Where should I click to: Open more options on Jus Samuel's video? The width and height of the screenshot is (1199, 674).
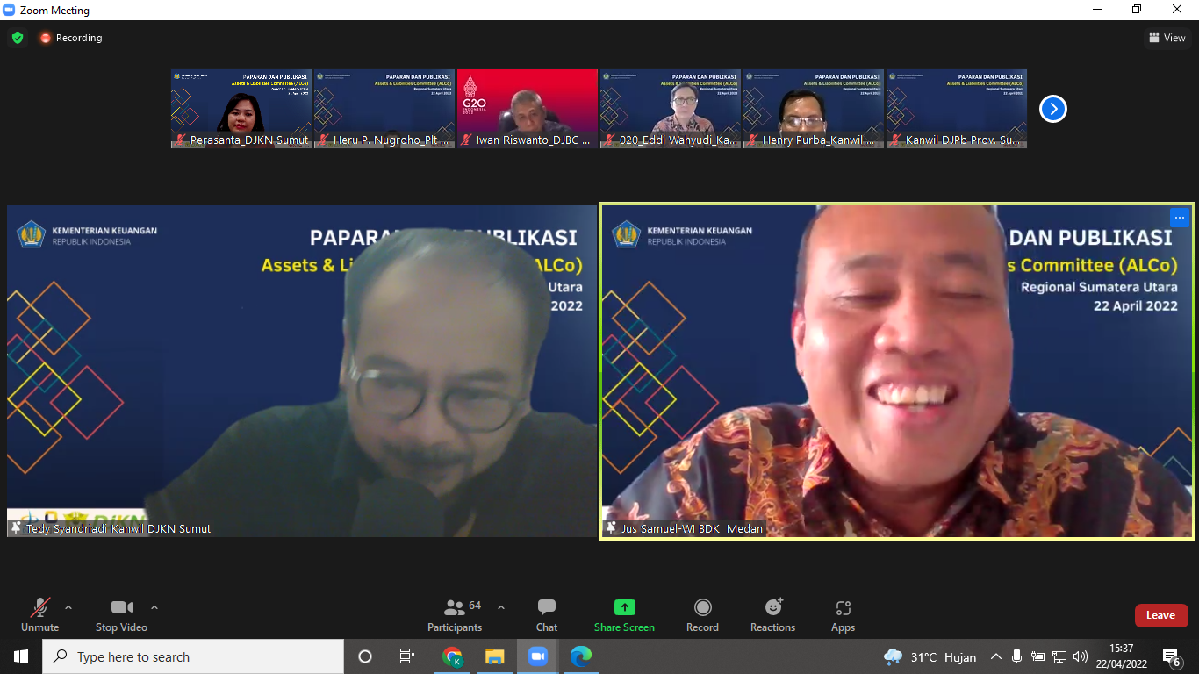click(x=1179, y=218)
